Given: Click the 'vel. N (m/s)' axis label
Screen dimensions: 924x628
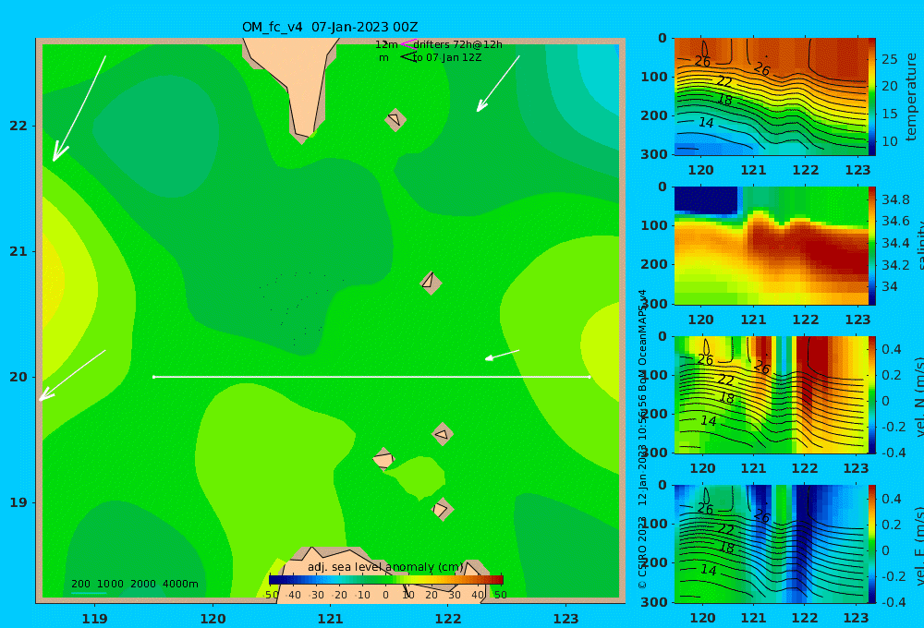Looking at the screenshot, I should pos(918,396).
